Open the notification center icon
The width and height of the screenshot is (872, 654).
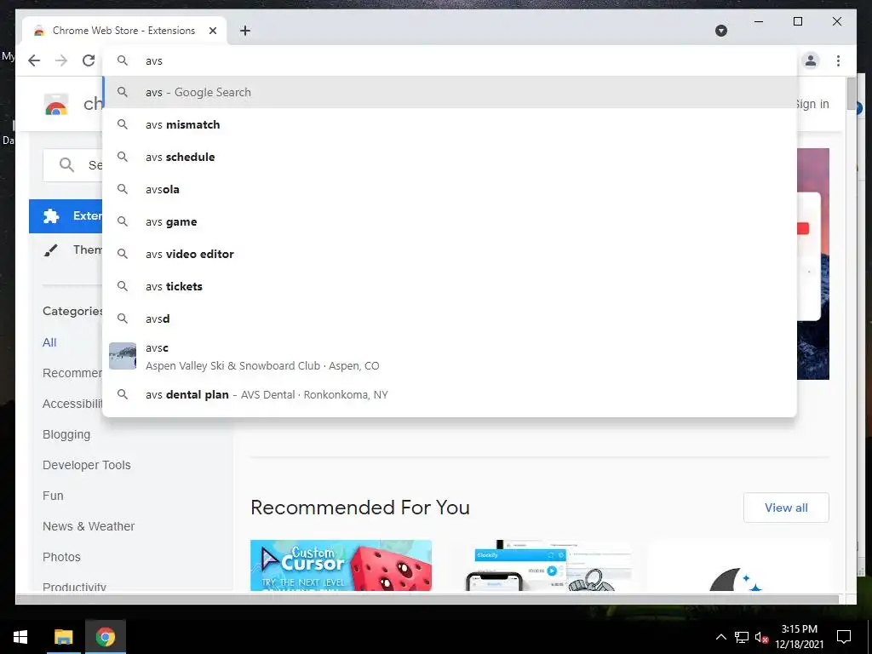click(x=844, y=637)
